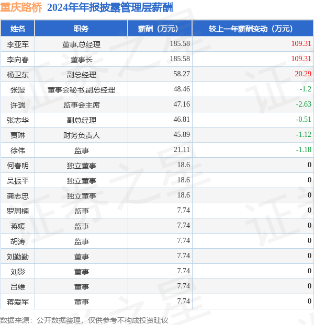
Task: Select the name 蒋媛
Action: point(18,226)
